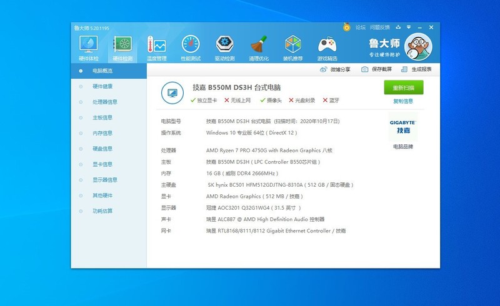Click the 16 GB DDR4 2666MHz memory text
This screenshot has height=306, width=500.
pyautogui.click(x=242, y=174)
